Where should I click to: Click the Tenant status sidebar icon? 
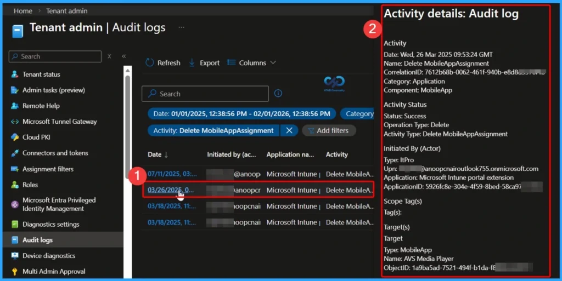[15, 74]
